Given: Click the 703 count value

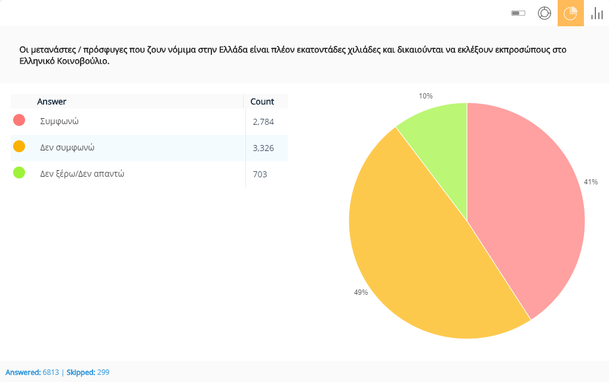Looking at the screenshot, I should (x=260, y=174).
